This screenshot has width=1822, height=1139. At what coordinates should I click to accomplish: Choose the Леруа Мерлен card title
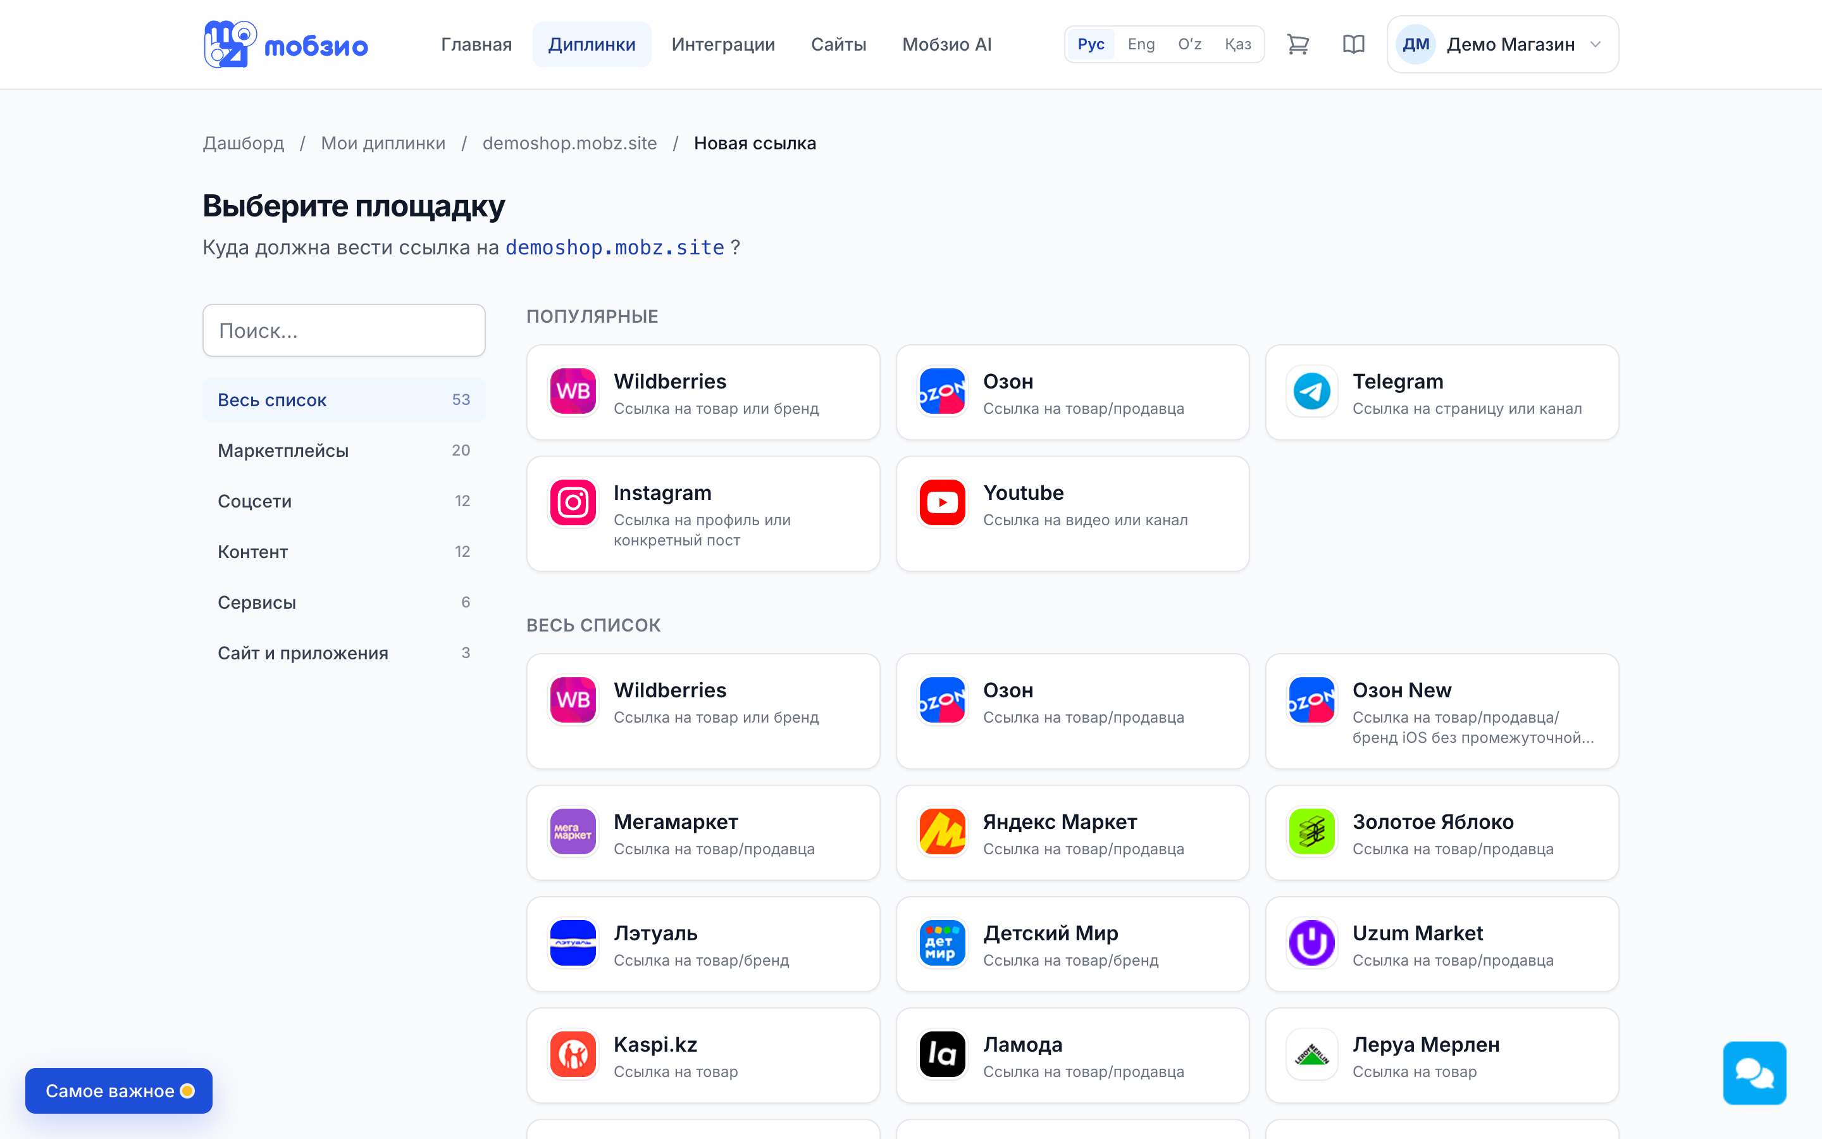point(1426,1045)
